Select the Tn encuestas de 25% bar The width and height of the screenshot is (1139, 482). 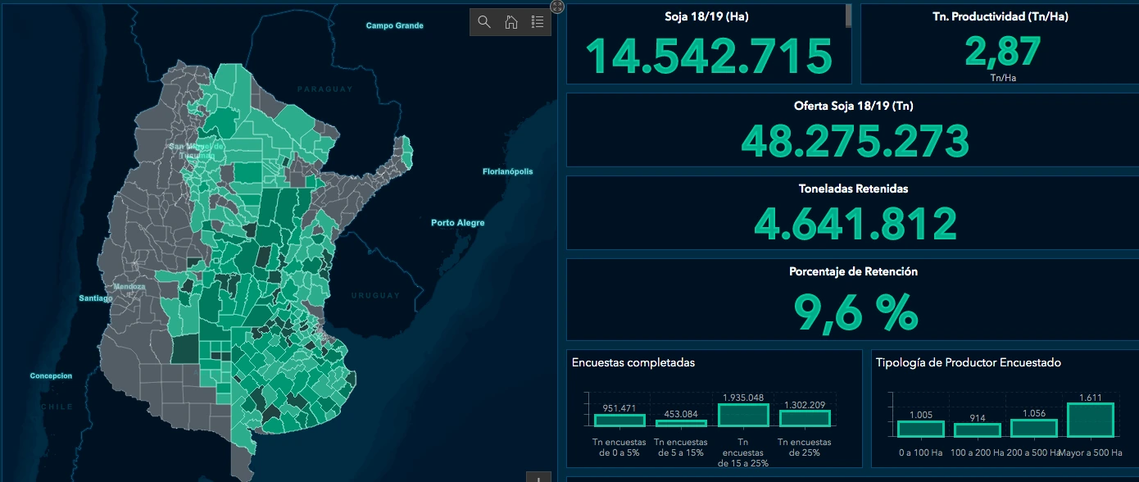pyautogui.click(x=804, y=418)
